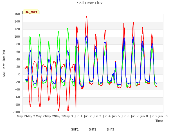The image size is (180, 135).
Task: Toggle the SHF2 legend entry
Action: pyautogui.click(x=90, y=129)
